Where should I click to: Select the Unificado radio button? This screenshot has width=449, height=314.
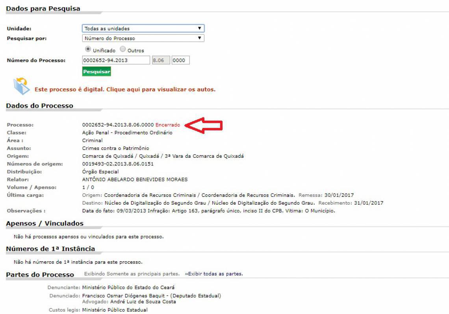[88, 50]
